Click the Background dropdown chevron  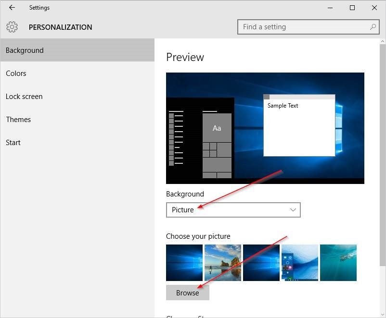click(293, 210)
